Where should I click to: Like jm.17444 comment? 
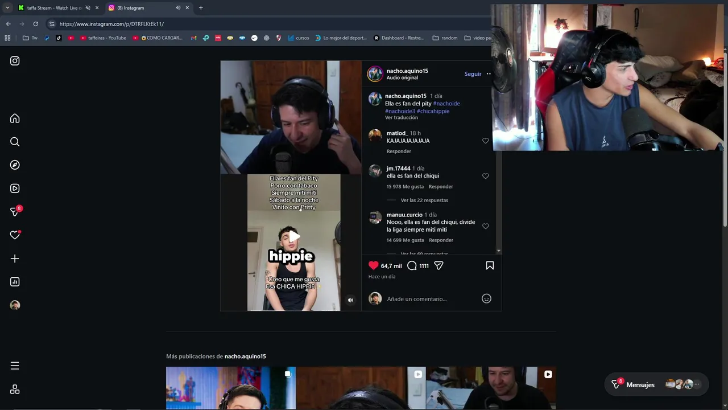[x=485, y=176]
